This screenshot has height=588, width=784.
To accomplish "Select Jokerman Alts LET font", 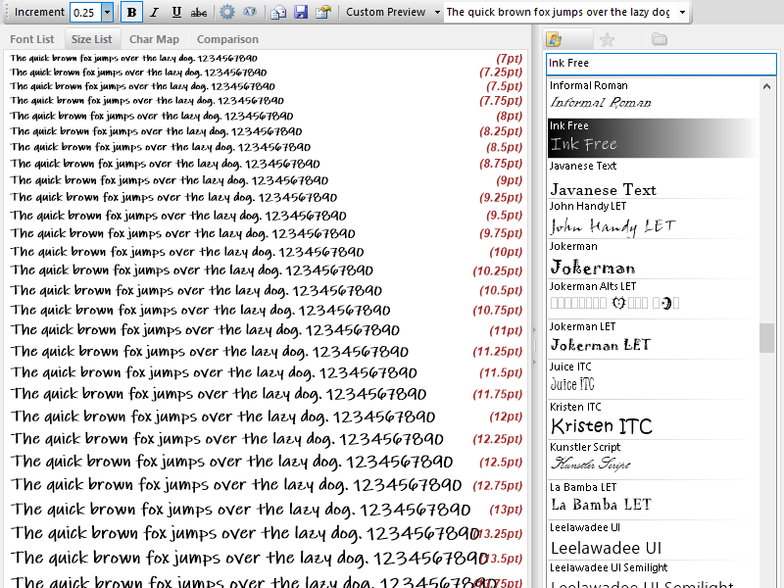I will [x=653, y=299].
